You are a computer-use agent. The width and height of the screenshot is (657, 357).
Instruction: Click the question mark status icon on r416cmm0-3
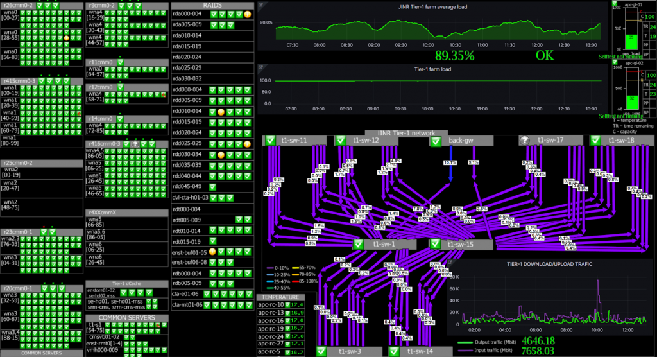pyautogui.click(x=135, y=144)
